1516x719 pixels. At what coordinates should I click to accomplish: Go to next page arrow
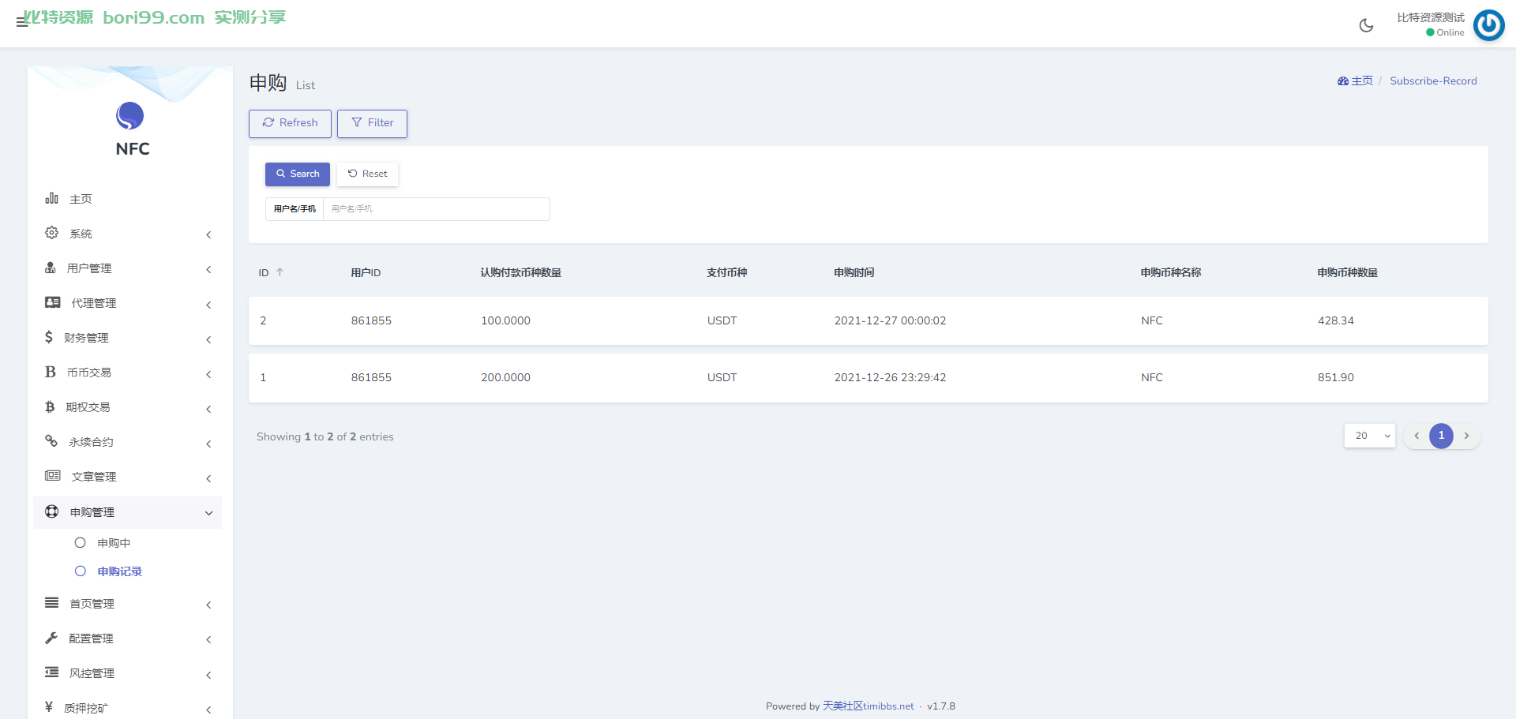coord(1466,436)
